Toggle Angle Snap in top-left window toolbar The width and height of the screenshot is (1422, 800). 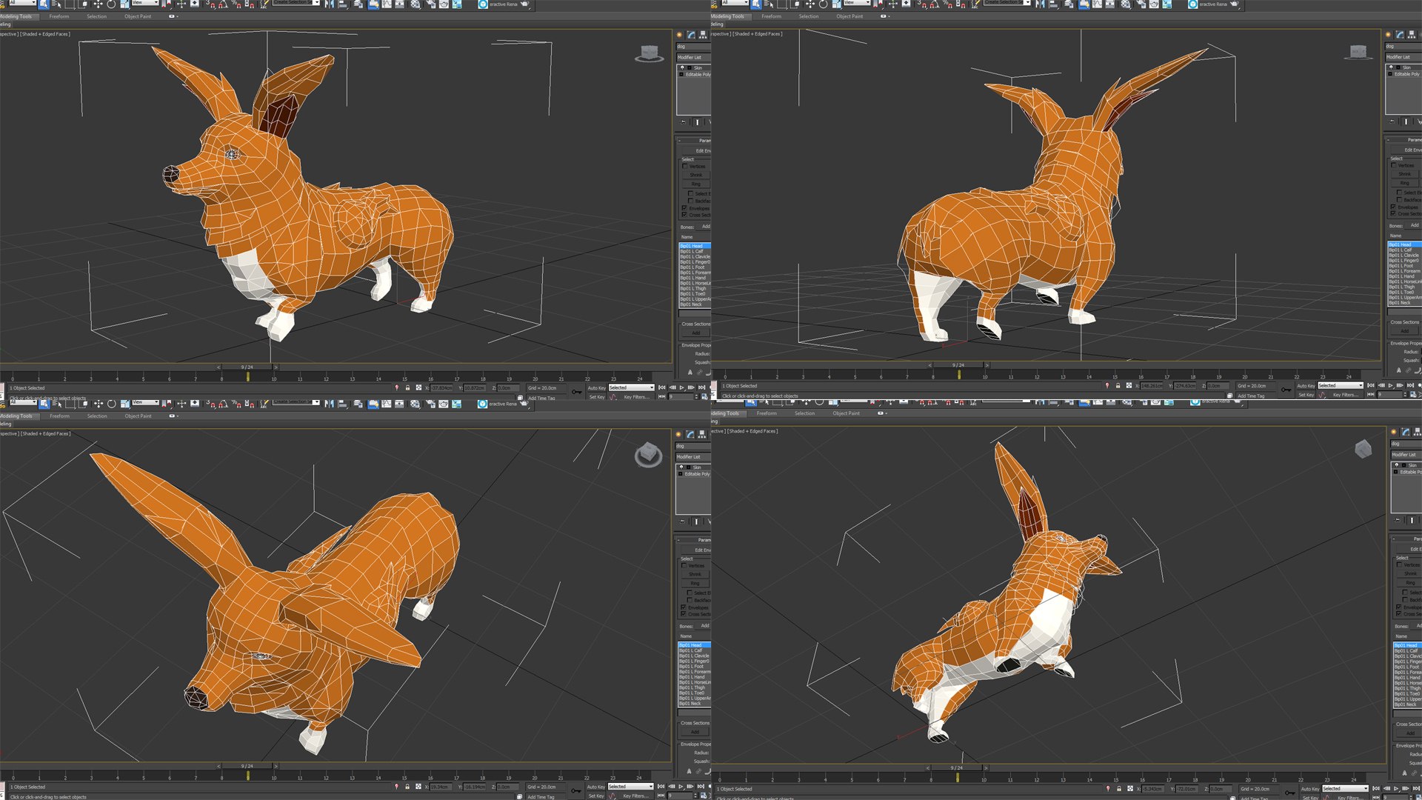coord(223,4)
